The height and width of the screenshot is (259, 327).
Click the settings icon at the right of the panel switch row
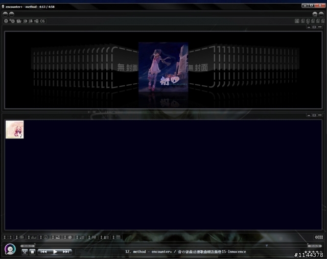pos(319,238)
